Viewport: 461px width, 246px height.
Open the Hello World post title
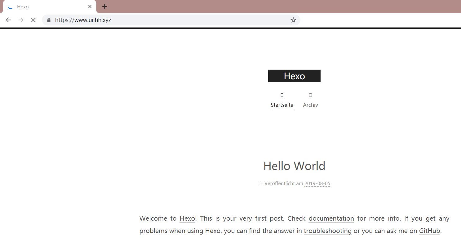(294, 166)
